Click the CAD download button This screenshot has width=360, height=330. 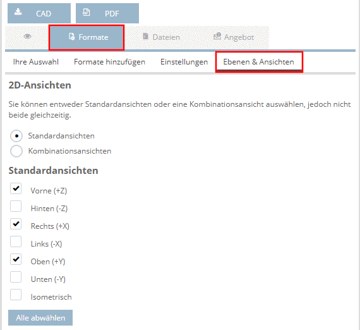coord(39,13)
